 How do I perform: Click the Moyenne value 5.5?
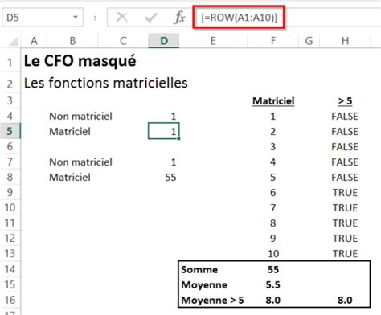click(273, 284)
